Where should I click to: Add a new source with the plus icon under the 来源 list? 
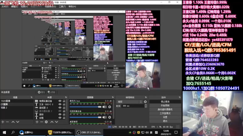click(37, 122)
